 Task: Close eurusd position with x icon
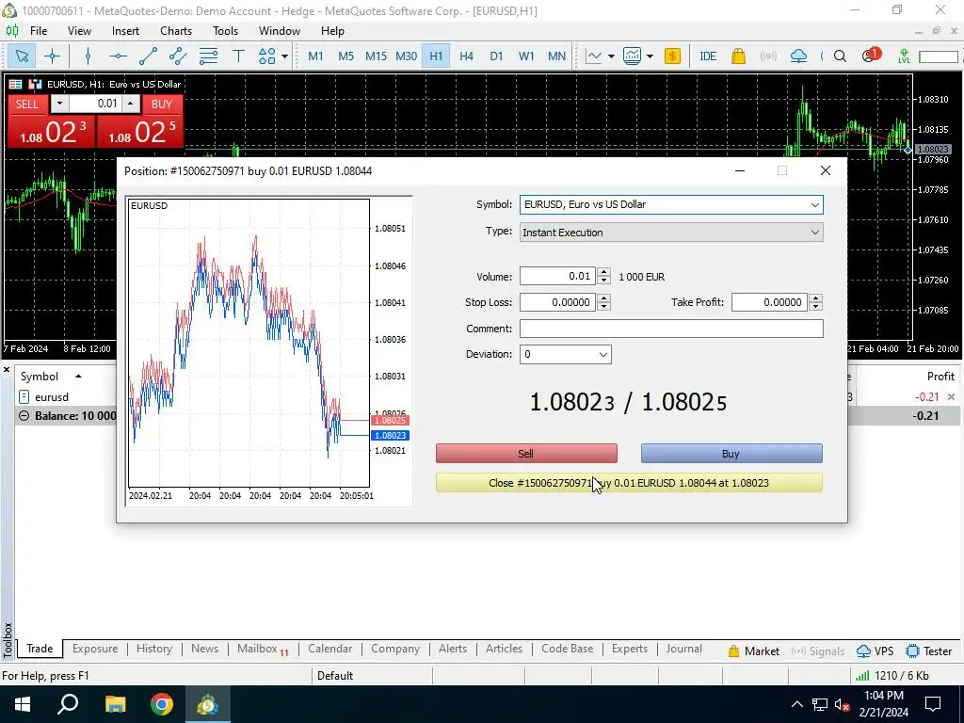point(951,397)
